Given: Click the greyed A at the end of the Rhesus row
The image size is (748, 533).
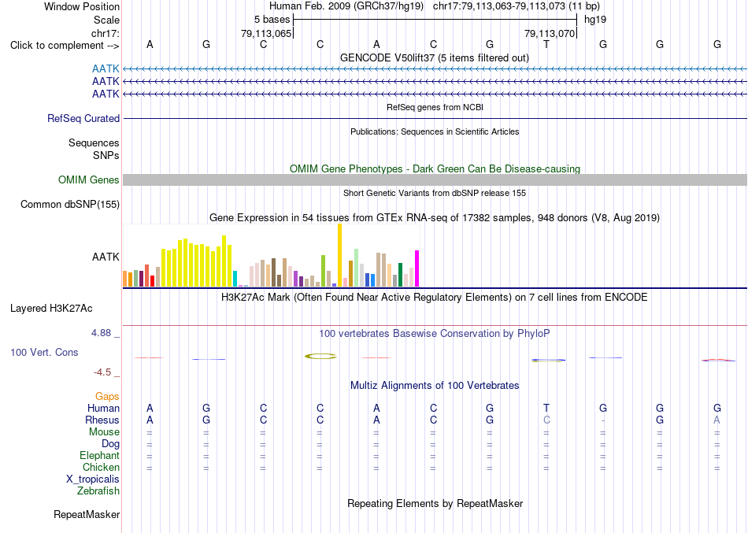Looking at the screenshot, I should click(717, 420).
